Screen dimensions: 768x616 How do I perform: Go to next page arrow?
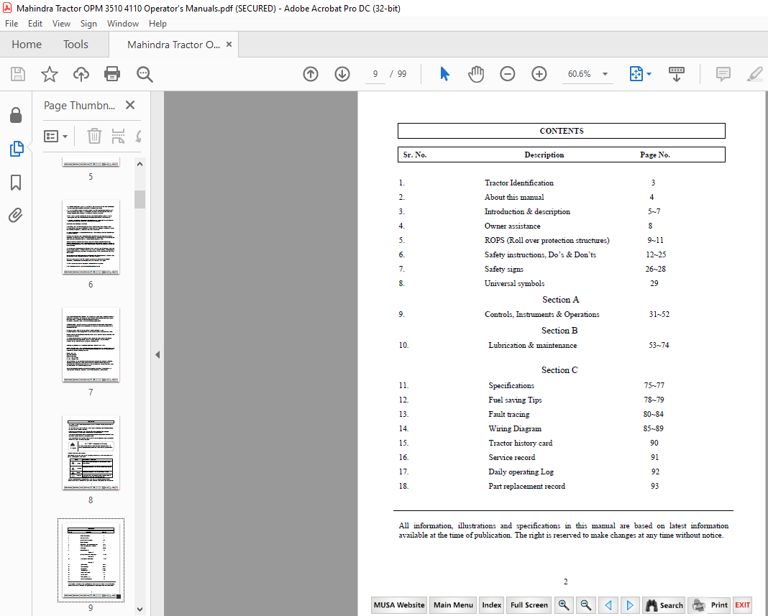pyautogui.click(x=342, y=74)
